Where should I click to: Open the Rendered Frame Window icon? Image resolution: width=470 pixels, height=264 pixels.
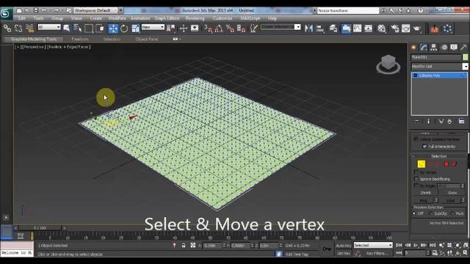[406, 29]
